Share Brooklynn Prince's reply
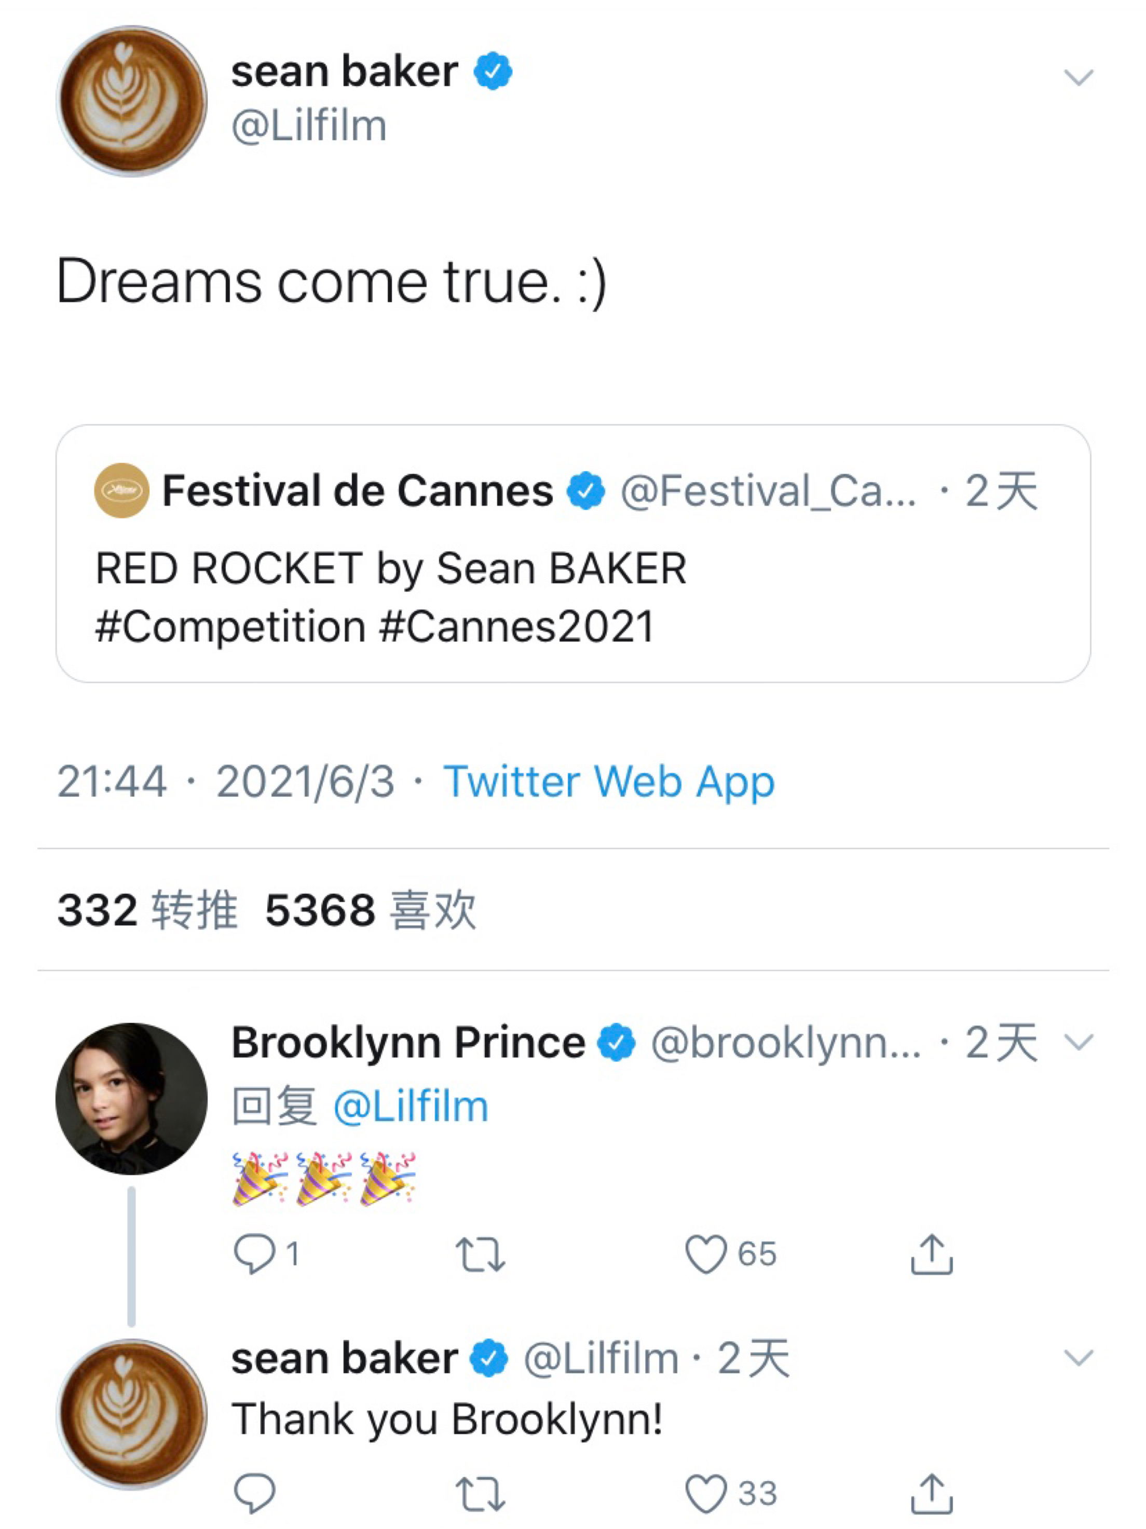This screenshot has height=1529, width=1146. (931, 1254)
